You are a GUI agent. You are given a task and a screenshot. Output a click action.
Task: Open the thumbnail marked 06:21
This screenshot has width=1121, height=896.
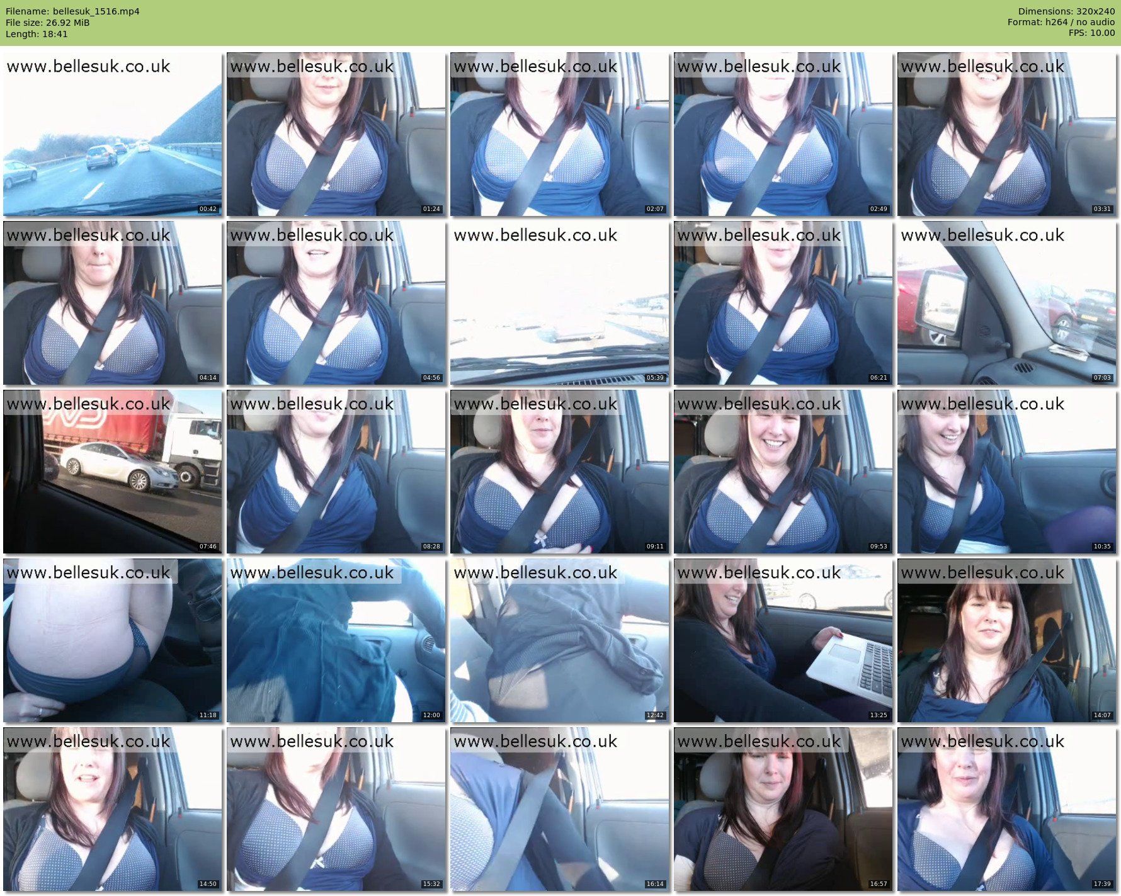pos(783,303)
